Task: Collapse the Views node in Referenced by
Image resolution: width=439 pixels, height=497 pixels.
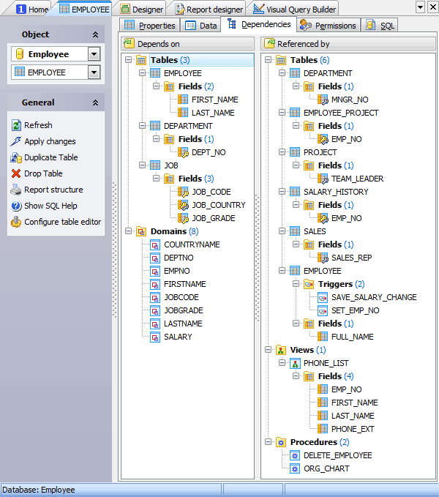Action: click(x=269, y=350)
